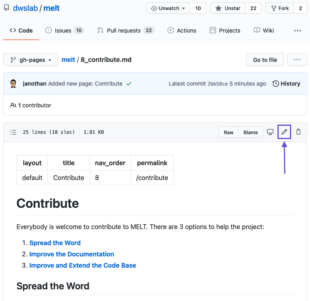Screen dimensions: 310x301
Task: Open the commit message Added new page: Contribute
Action: (85, 84)
